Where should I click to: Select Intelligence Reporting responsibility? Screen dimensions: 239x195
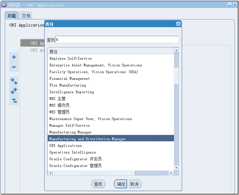click(111, 92)
